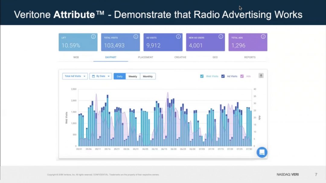
Task: Select the Daily view button
Action: click(120, 76)
